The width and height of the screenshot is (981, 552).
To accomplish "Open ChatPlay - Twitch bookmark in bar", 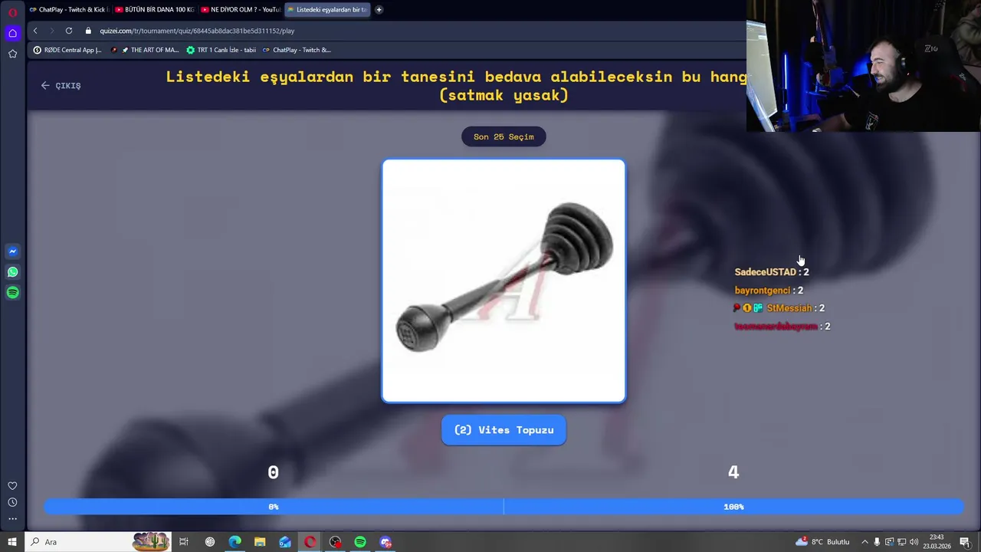I will coord(297,50).
